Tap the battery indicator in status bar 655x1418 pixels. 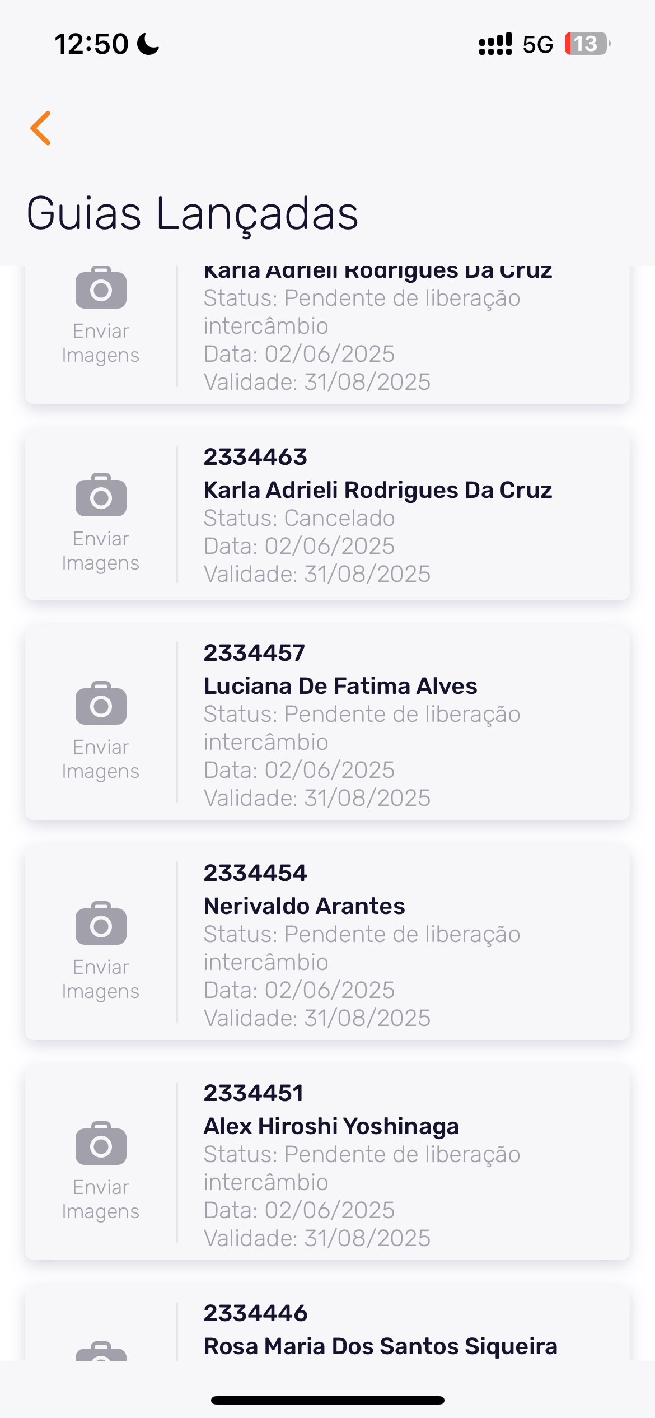coord(587,44)
